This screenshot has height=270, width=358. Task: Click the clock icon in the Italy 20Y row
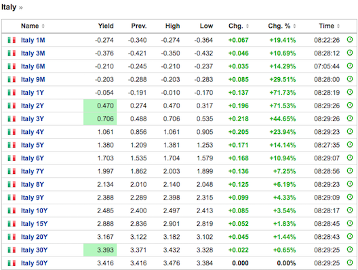point(350,237)
